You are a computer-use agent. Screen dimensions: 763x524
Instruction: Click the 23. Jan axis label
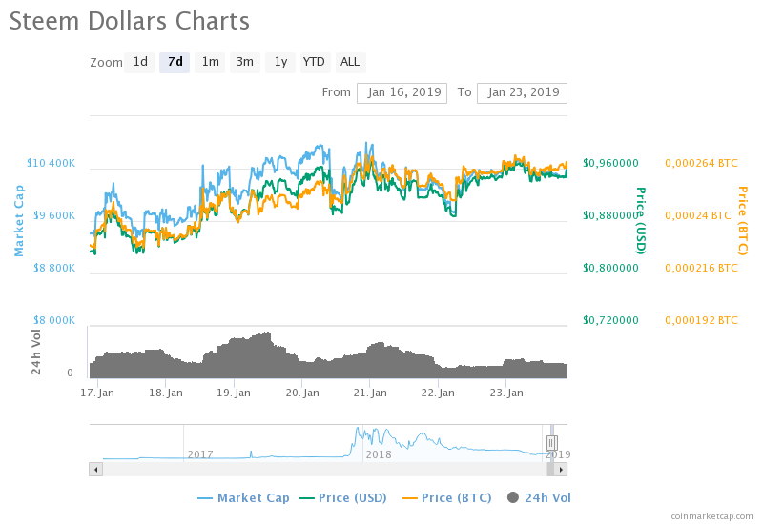(x=506, y=393)
